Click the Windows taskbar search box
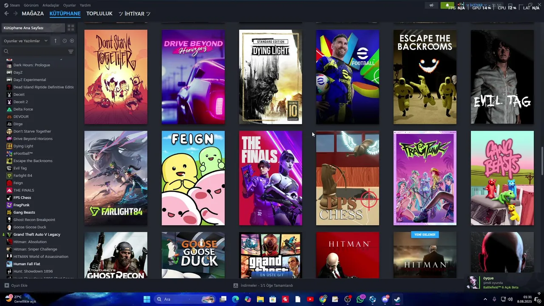The height and width of the screenshot is (306, 544). (x=184, y=299)
